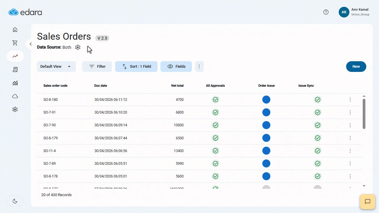Sort by Doc date column header
Screen dimensions: 379x213
point(101,86)
